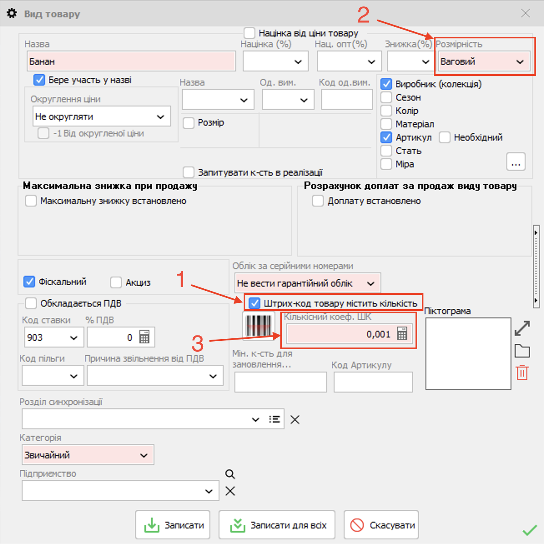Viewport: 544px width, 544px height.
Task: Open folder to browse pictogram image
Action: 522,351
